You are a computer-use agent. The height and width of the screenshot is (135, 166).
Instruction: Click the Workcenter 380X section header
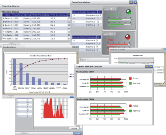[x=114, y=72]
